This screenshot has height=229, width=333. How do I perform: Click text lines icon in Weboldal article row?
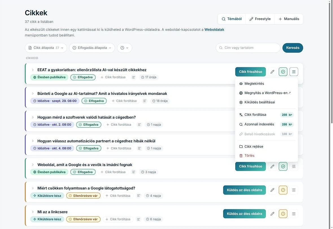pyautogui.click(x=133, y=172)
